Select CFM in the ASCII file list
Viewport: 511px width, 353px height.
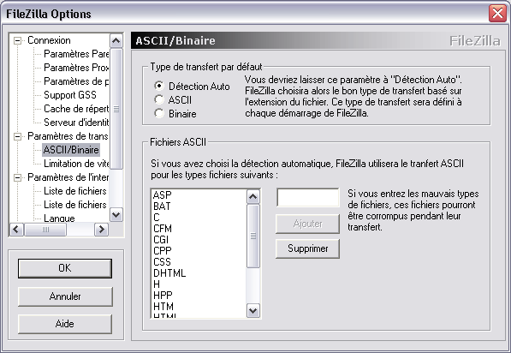pyautogui.click(x=163, y=229)
